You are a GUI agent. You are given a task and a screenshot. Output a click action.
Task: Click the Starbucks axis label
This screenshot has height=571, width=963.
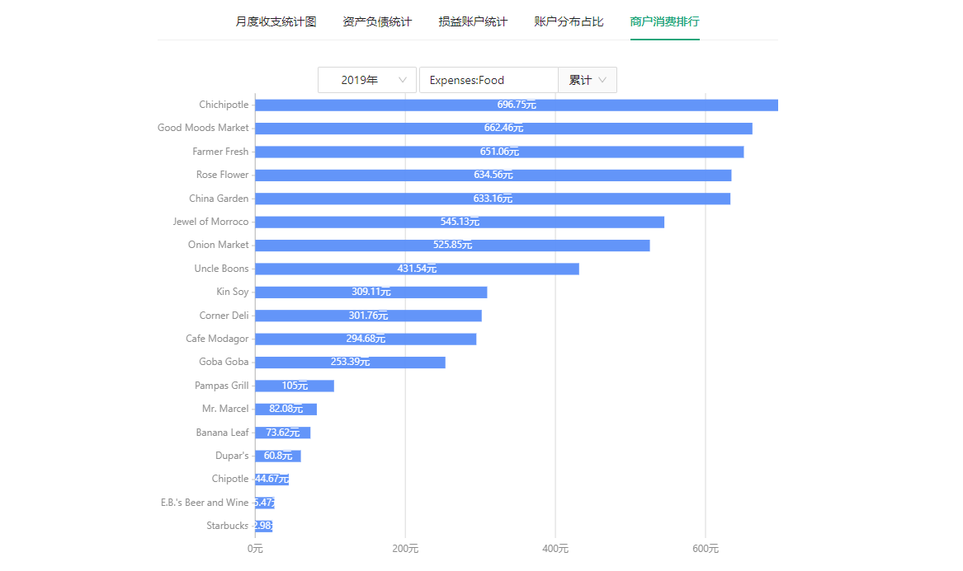tap(227, 526)
